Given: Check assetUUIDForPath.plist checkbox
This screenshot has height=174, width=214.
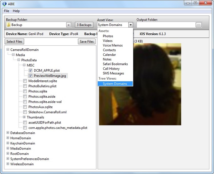Looking at the screenshot, I should [x=25, y=122].
